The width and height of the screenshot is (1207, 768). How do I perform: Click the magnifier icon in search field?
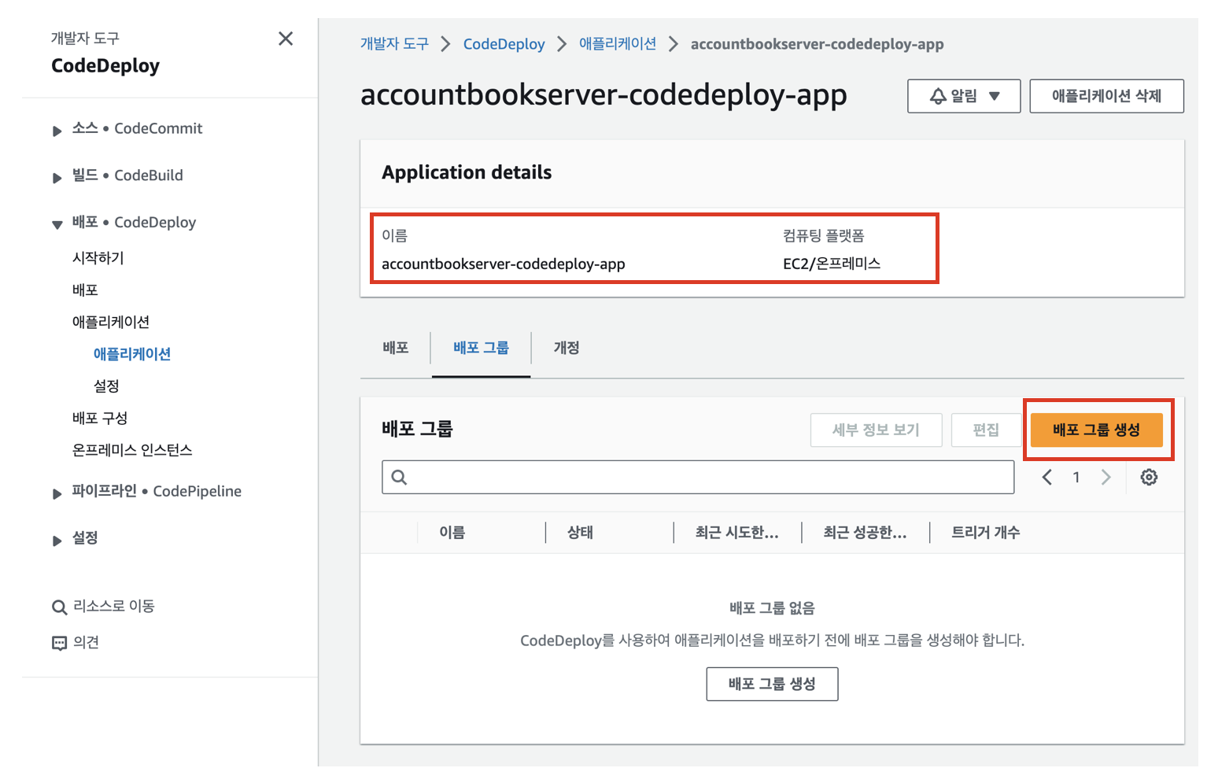(x=399, y=478)
